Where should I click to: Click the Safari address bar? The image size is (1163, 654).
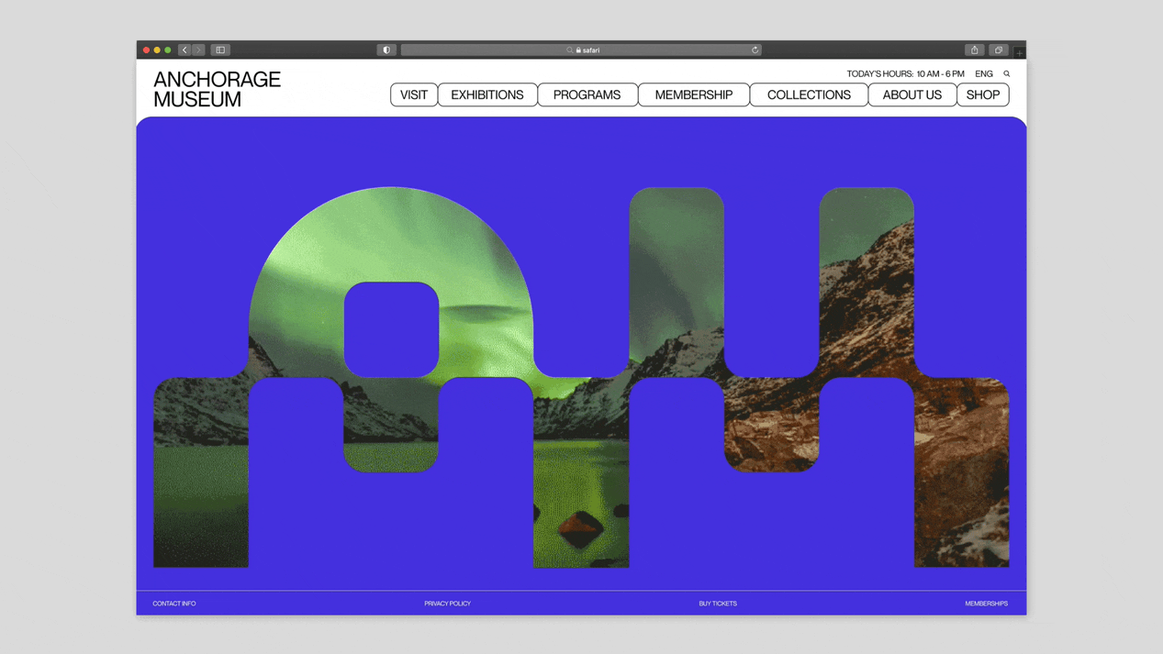[x=581, y=50]
